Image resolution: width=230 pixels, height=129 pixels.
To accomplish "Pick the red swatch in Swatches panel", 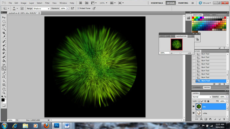I will (193, 17).
